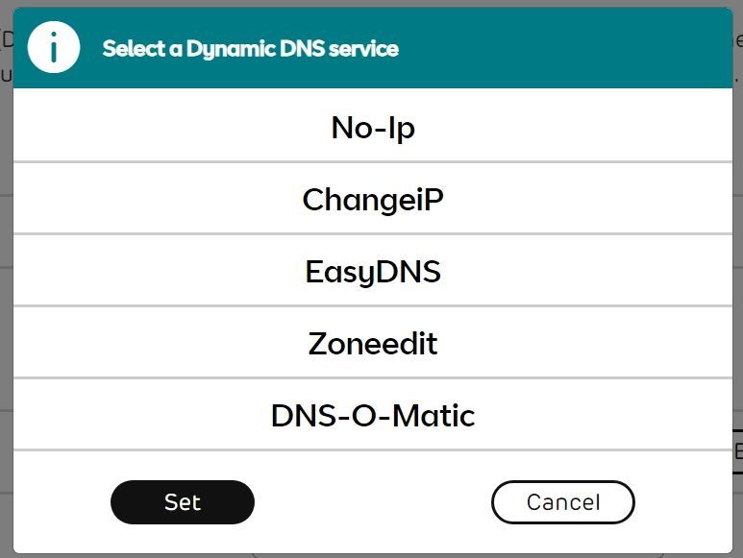
Task: Choose ChangeiP from the list
Action: [373, 199]
